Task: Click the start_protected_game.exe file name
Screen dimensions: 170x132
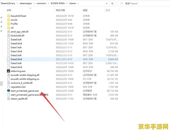Action: click(25, 91)
